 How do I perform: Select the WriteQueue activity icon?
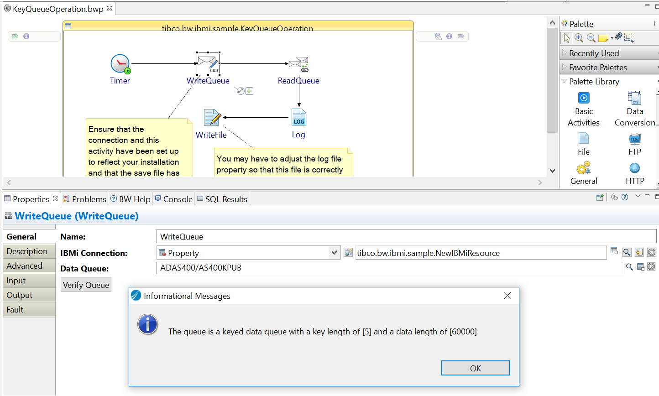pos(209,63)
